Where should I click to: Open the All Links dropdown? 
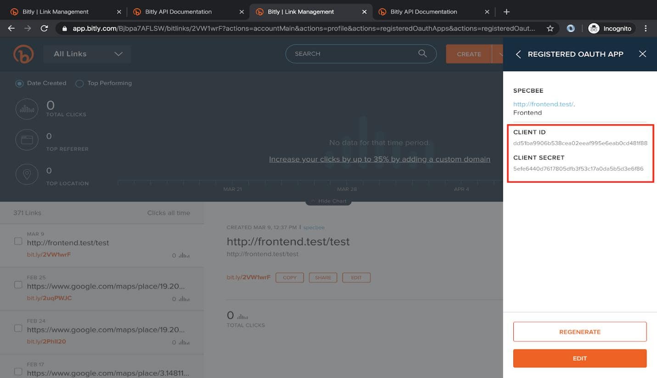(87, 54)
